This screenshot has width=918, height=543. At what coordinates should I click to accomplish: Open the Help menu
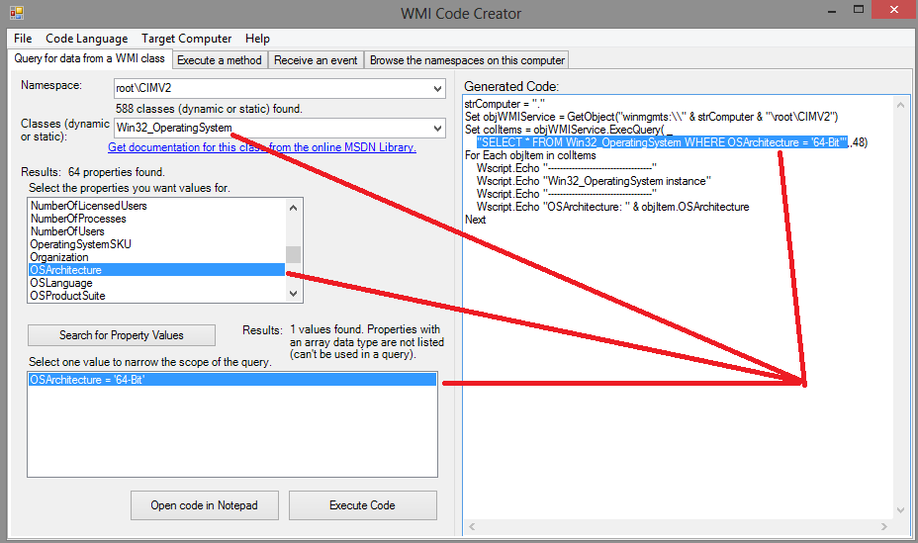[x=257, y=39]
